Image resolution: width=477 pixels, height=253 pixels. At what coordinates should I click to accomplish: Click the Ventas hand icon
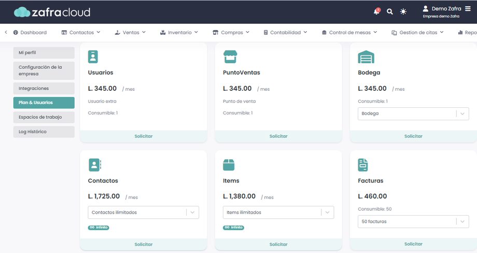(x=117, y=33)
